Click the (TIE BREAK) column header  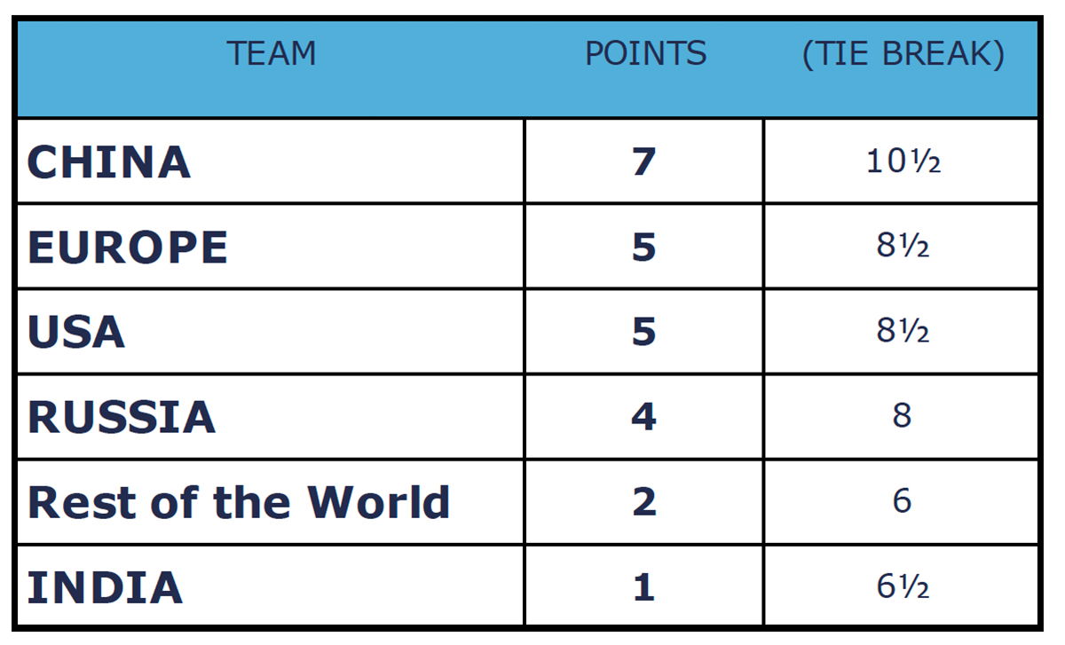point(903,55)
